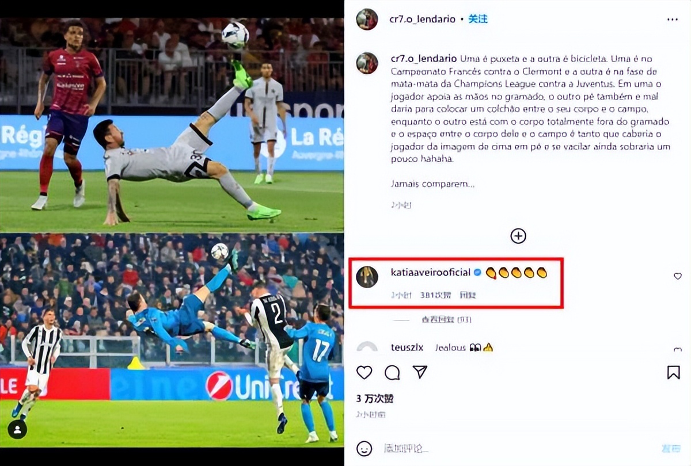This screenshot has height=466, width=691.
Task: Reply to the katiaaveirooficial comment
Action: [468, 295]
